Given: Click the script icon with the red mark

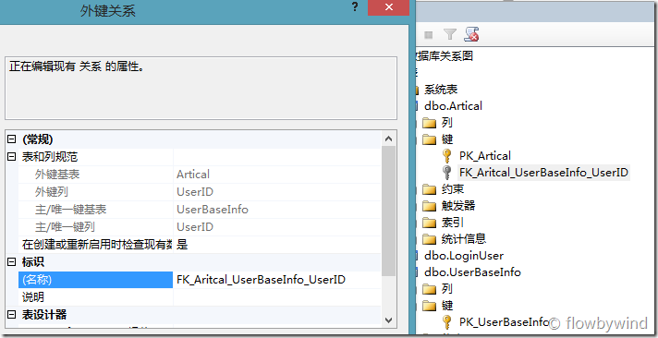Looking at the screenshot, I should pyautogui.click(x=471, y=35).
